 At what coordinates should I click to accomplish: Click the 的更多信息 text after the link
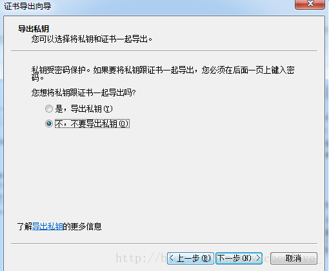coord(82,226)
